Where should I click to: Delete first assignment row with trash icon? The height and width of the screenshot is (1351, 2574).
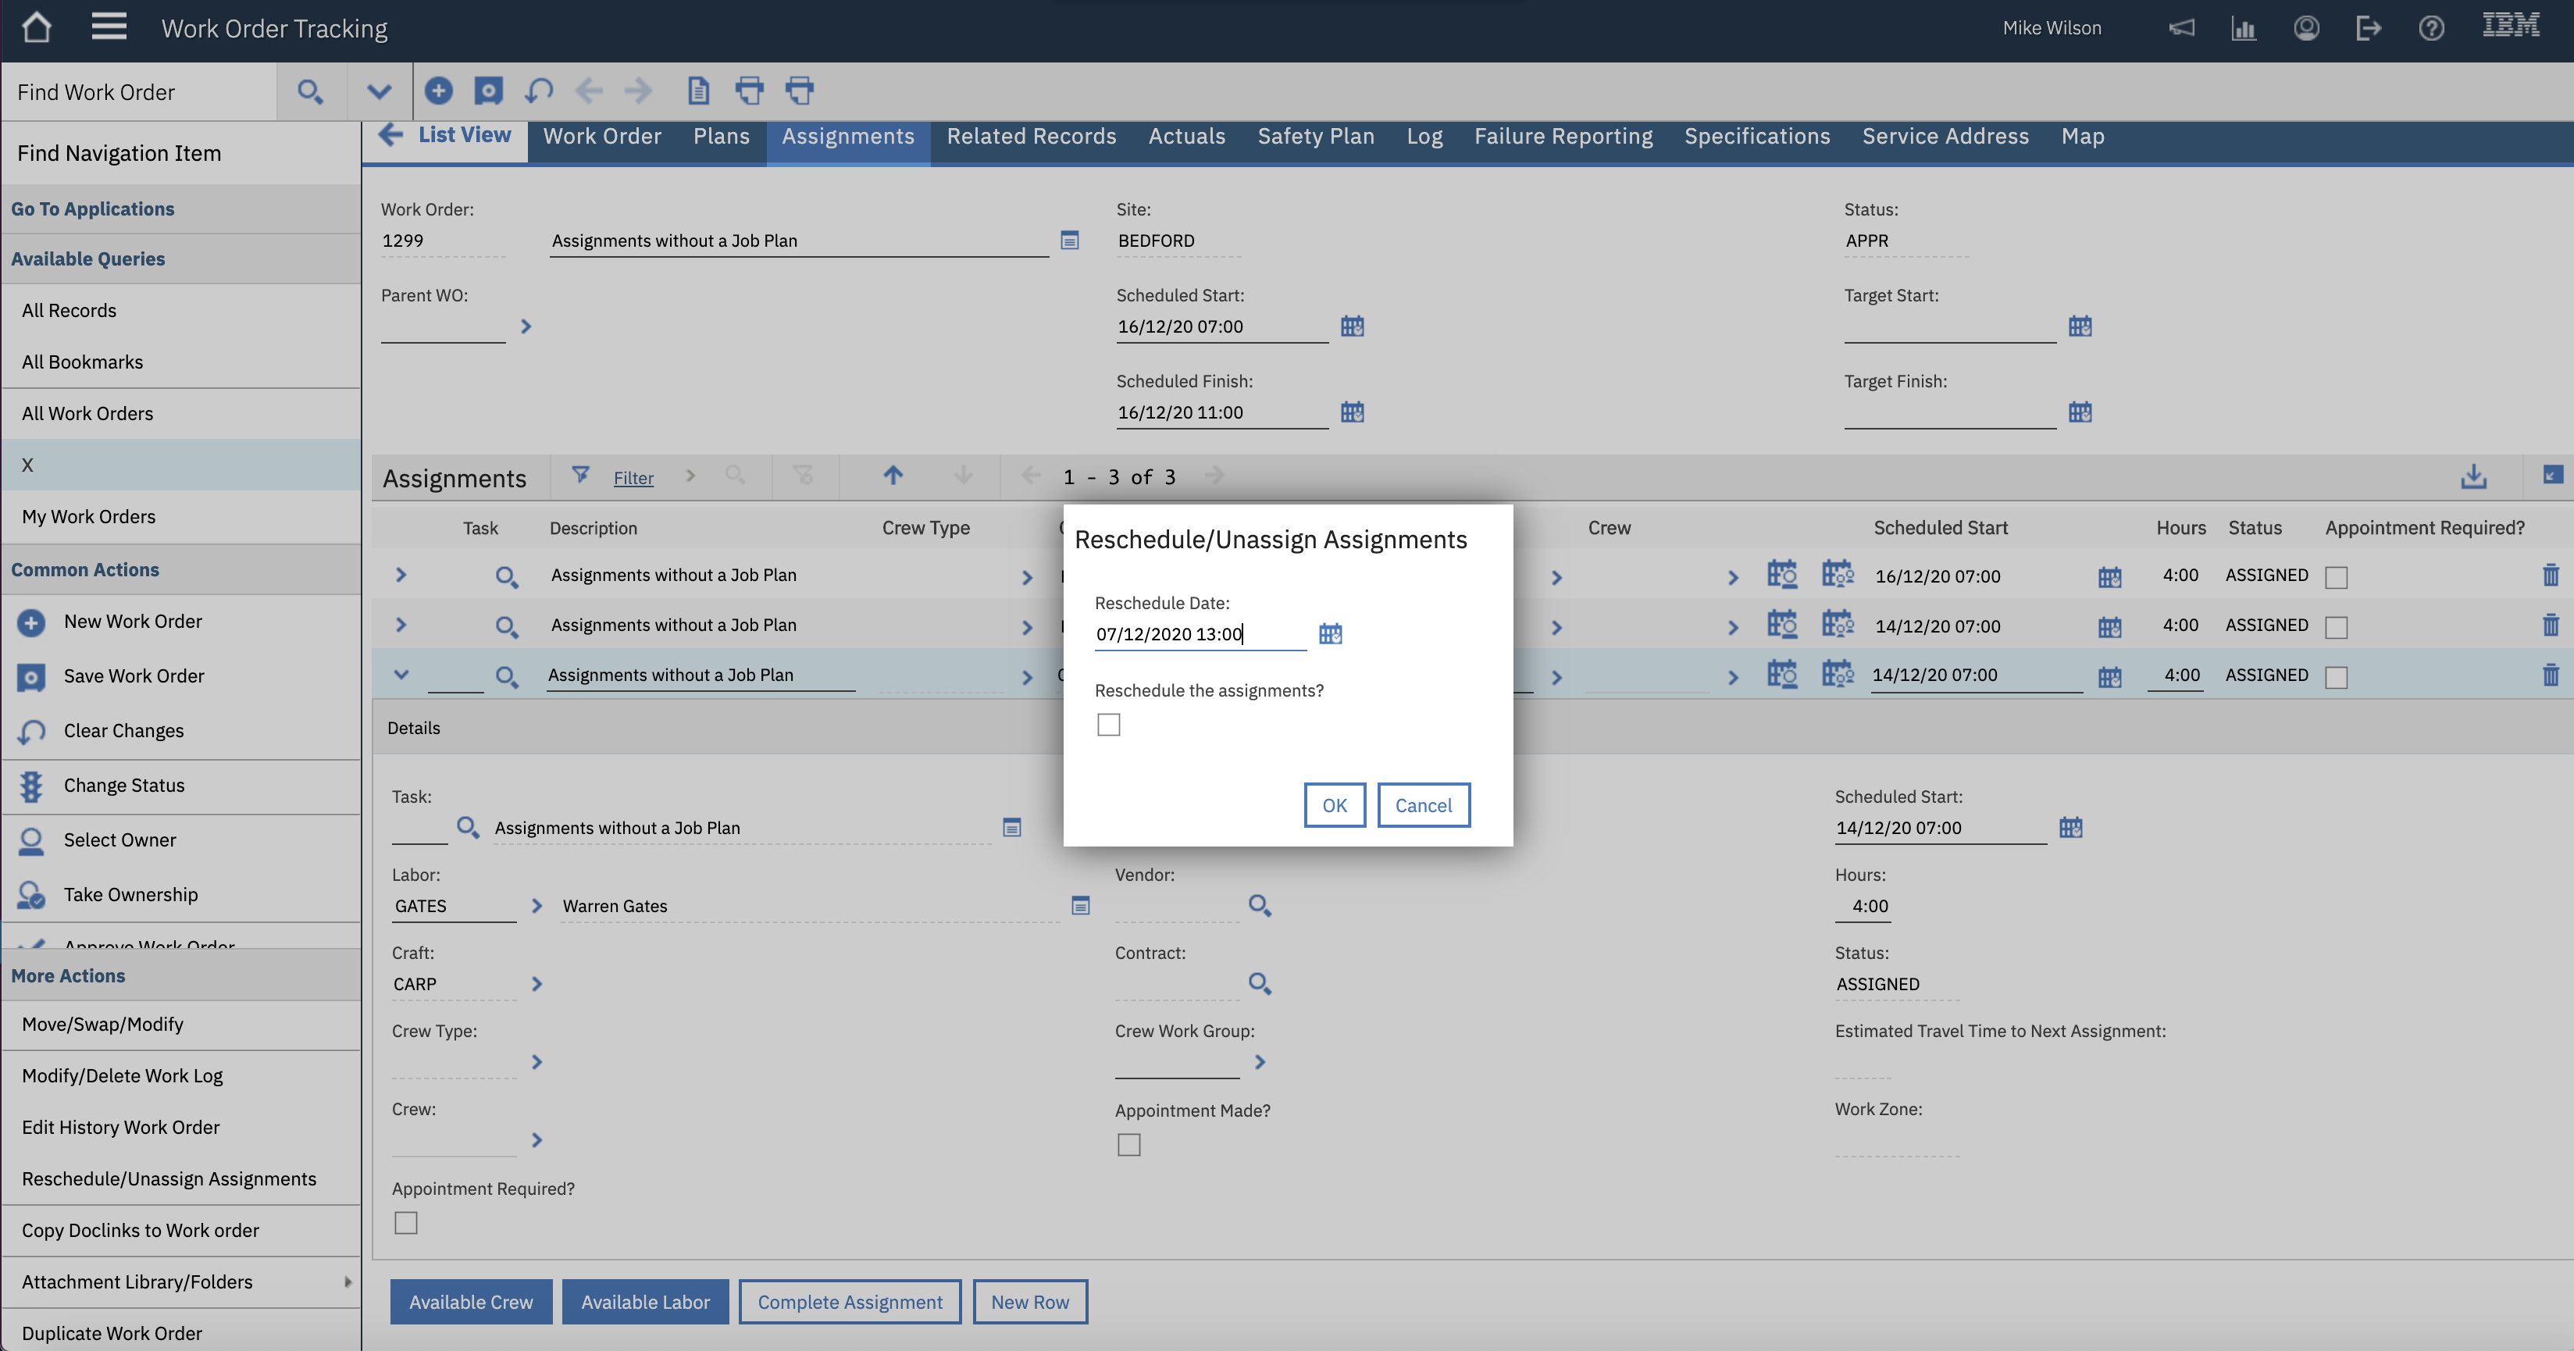[2550, 576]
